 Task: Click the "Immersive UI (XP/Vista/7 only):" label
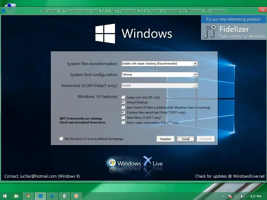click(x=89, y=85)
